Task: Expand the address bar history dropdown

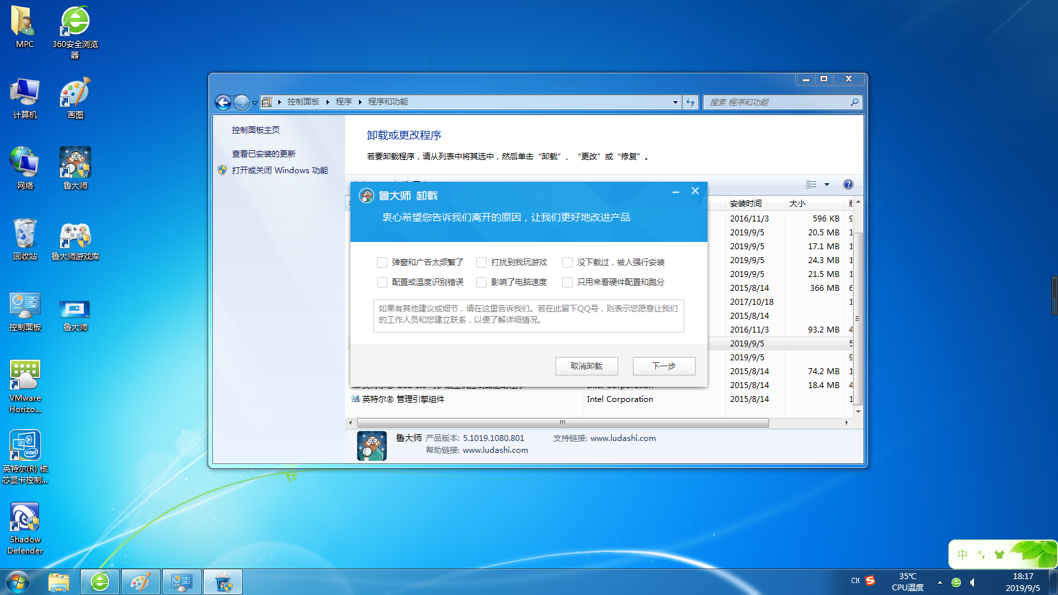Action: (x=675, y=102)
